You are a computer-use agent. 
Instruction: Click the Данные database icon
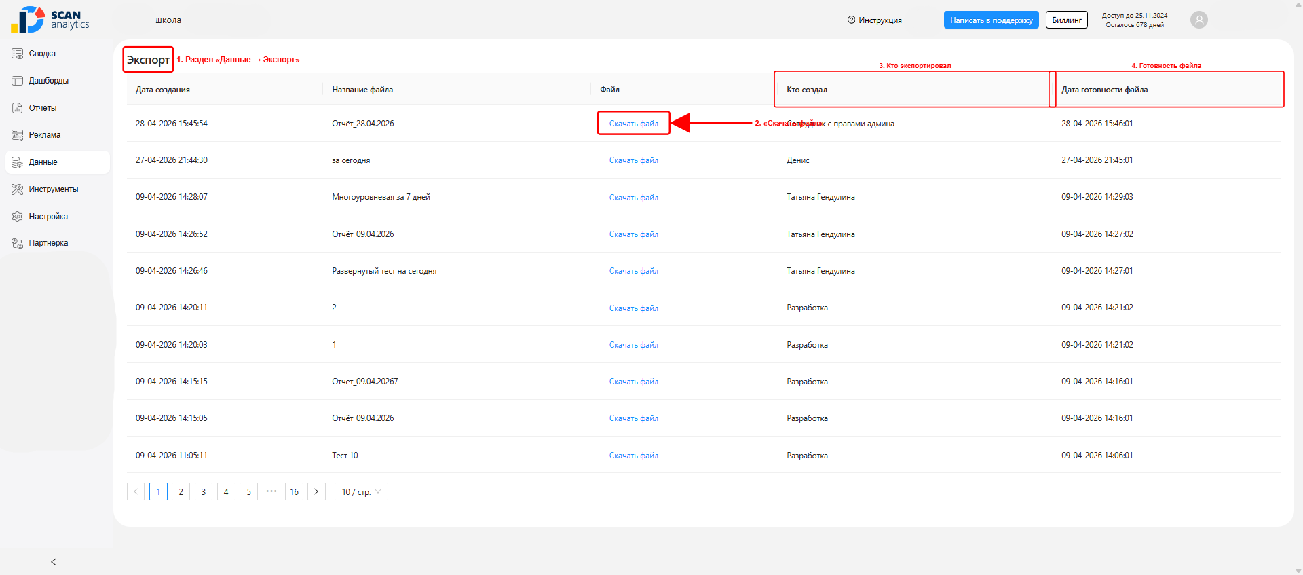click(x=18, y=162)
